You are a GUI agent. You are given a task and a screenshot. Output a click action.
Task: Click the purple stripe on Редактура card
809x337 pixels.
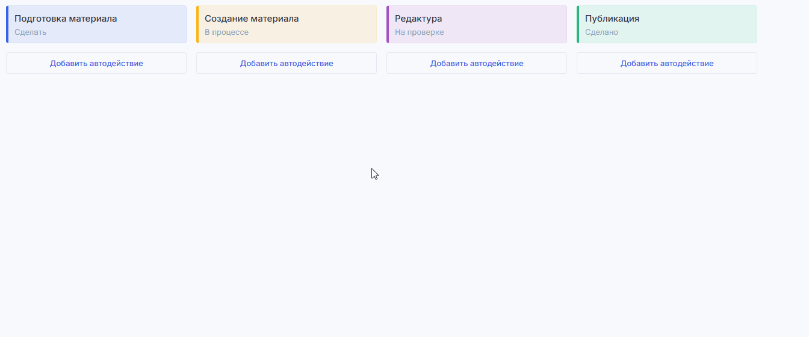pos(388,25)
